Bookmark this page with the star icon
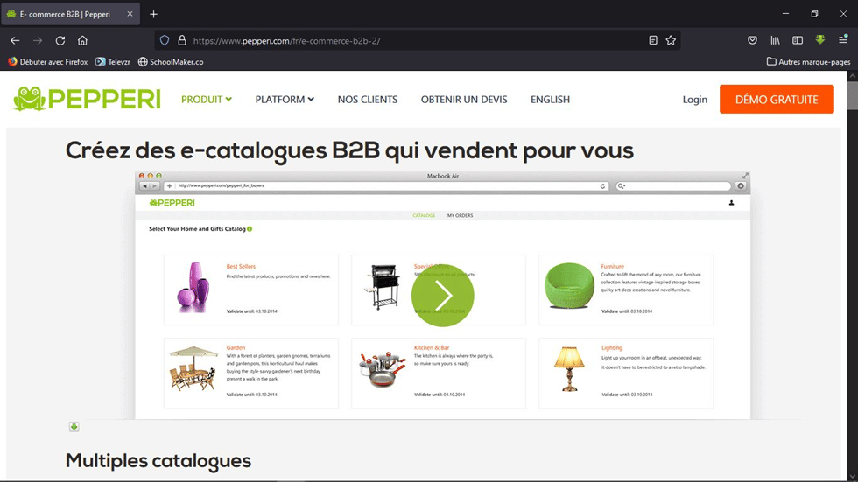Viewport: 858px width, 482px height. [671, 40]
